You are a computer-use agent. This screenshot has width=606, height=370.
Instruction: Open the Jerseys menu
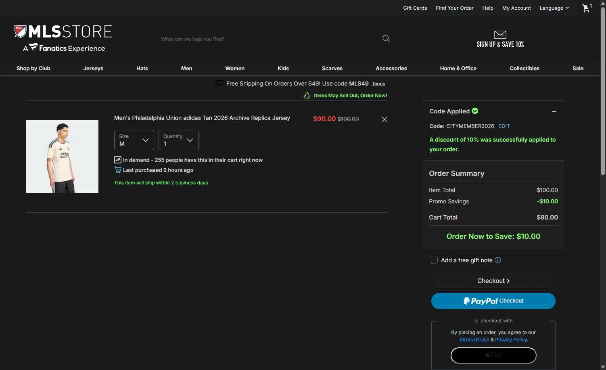click(x=93, y=68)
